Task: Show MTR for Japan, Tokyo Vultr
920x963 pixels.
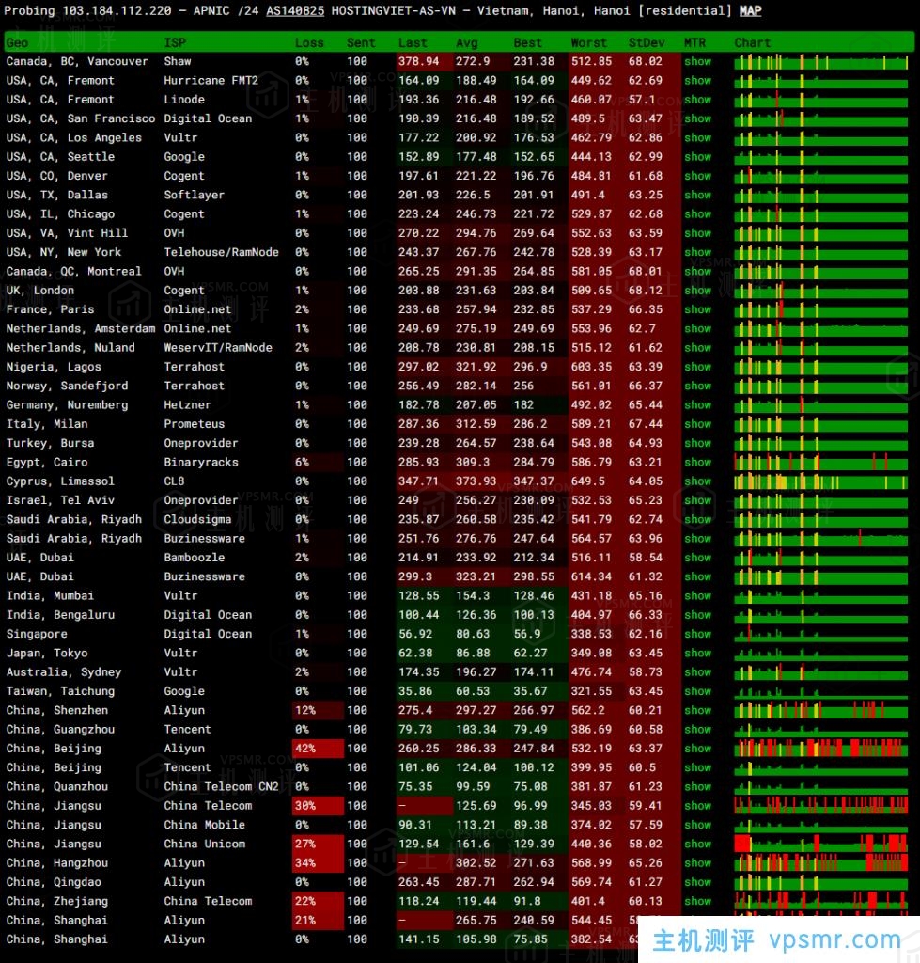Action: 698,653
